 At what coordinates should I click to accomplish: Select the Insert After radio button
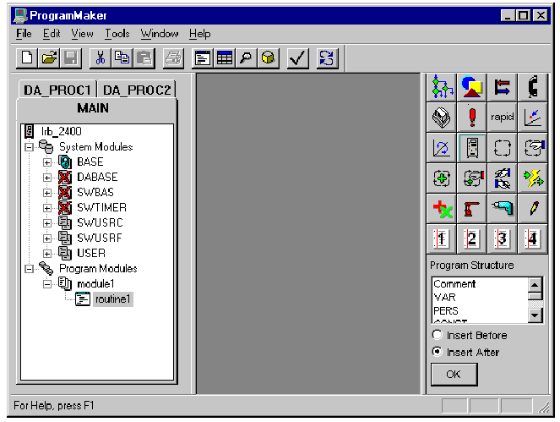[x=437, y=352]
